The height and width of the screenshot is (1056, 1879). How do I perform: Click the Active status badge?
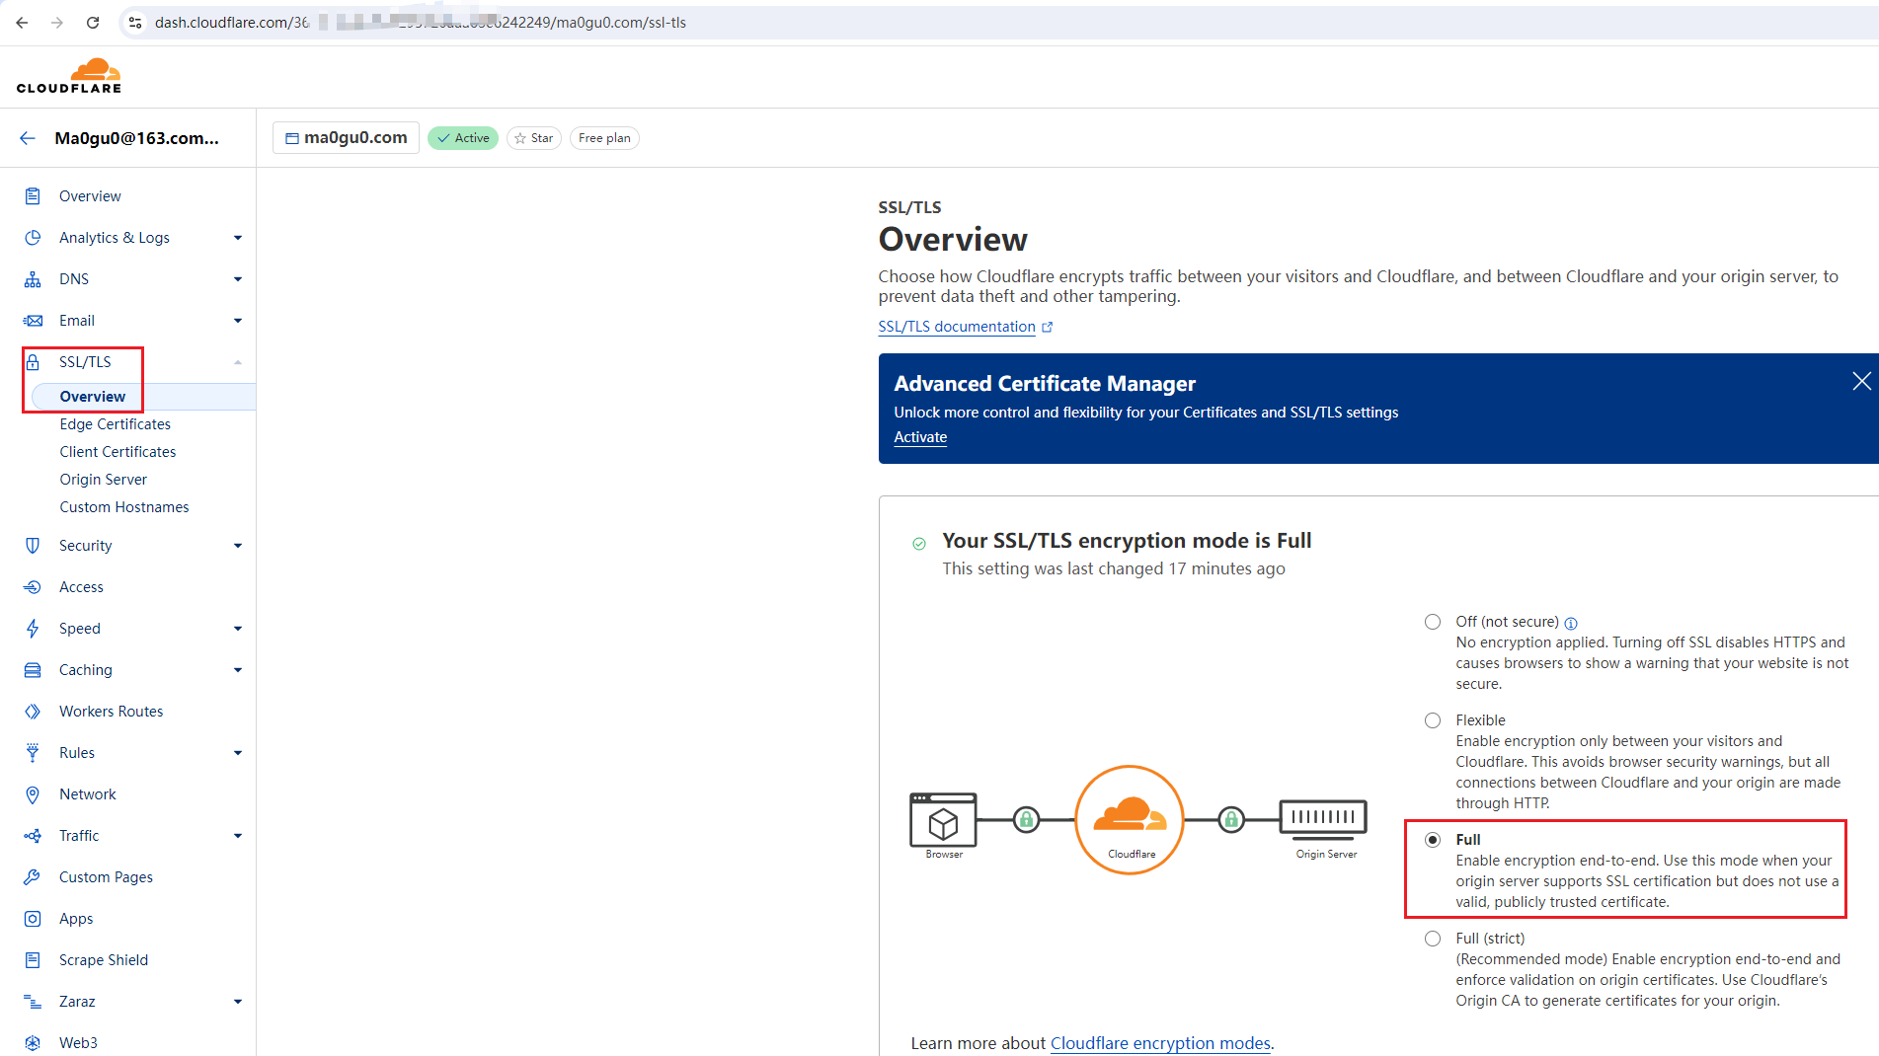tap(463, 138)
